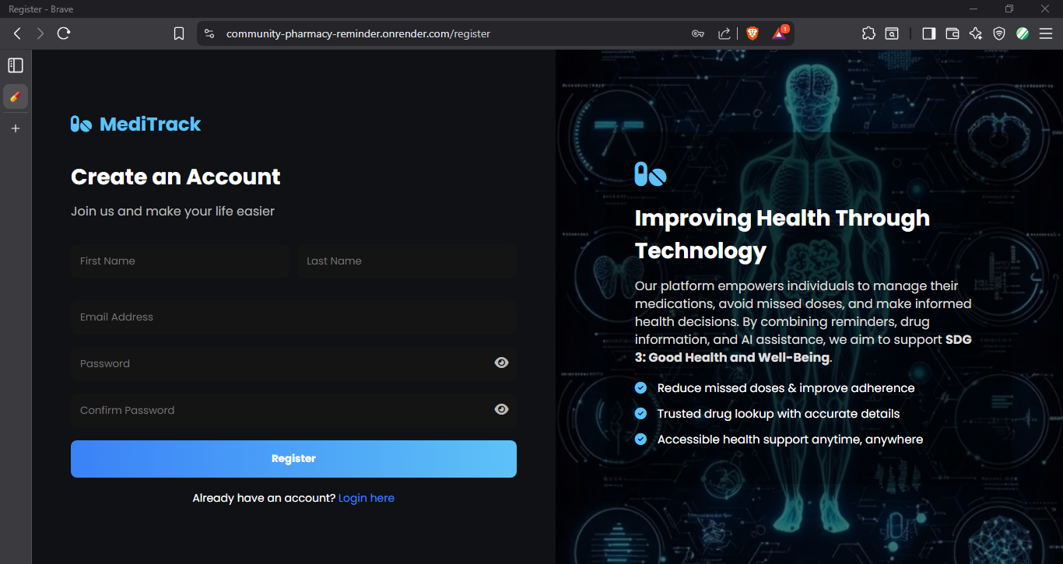Viewport: 1063px width, 564px height.
Task: Focus the Email Address field
Action: [293, 317]
